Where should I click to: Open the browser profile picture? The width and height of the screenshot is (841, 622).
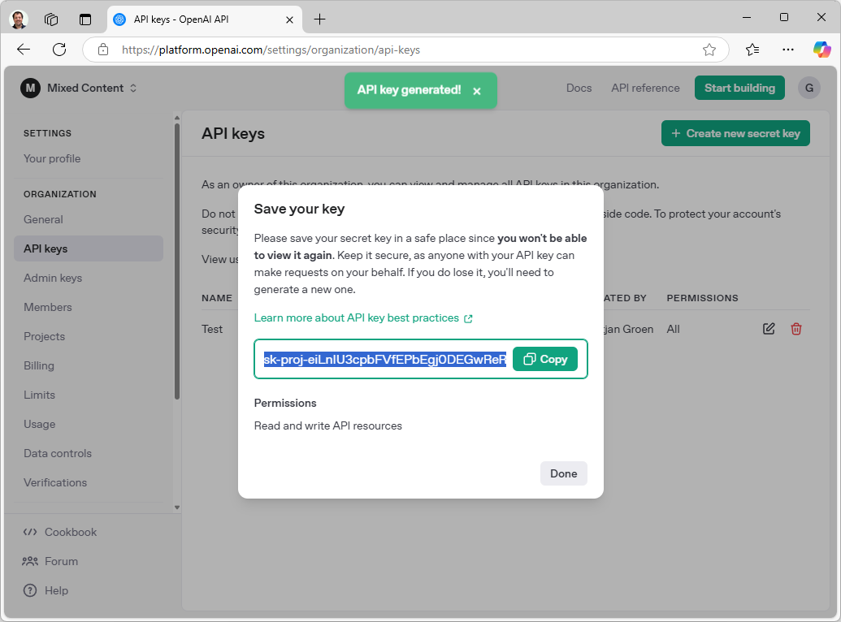point(19,19)
